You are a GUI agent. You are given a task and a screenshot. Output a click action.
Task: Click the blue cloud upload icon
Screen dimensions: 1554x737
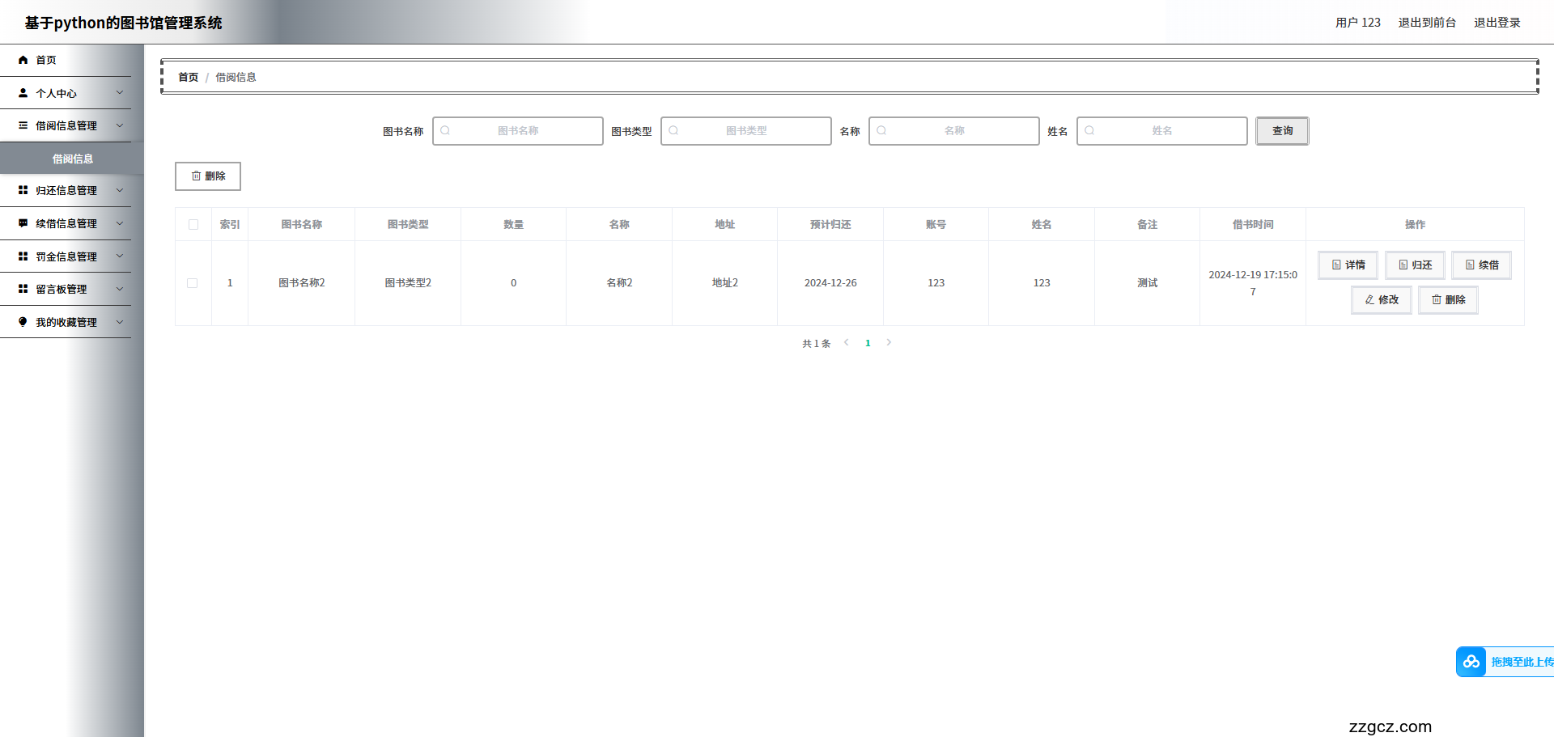point(1471,662)
